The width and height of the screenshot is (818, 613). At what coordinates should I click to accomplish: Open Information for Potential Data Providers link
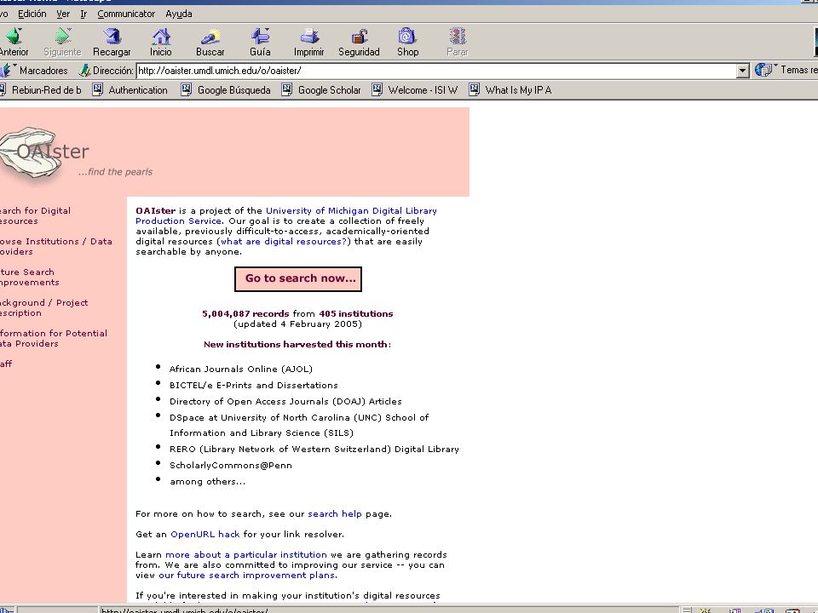pyautogui.click(x=53, y=339)
